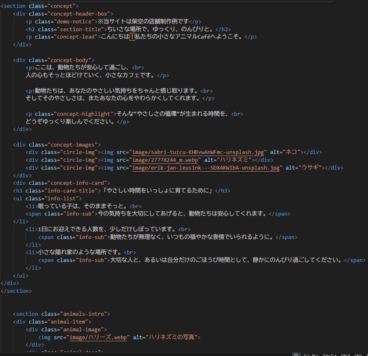Open line and column indicator in status bar

311,354
